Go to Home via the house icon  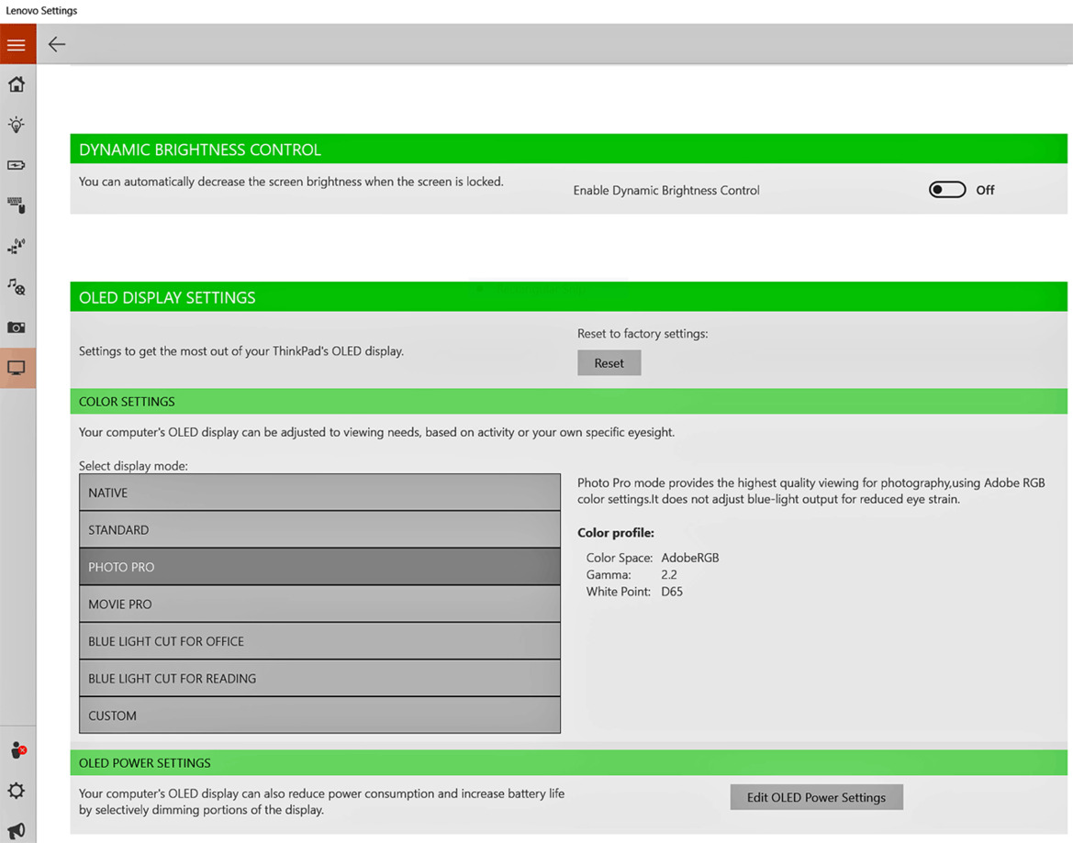point(17,84)
